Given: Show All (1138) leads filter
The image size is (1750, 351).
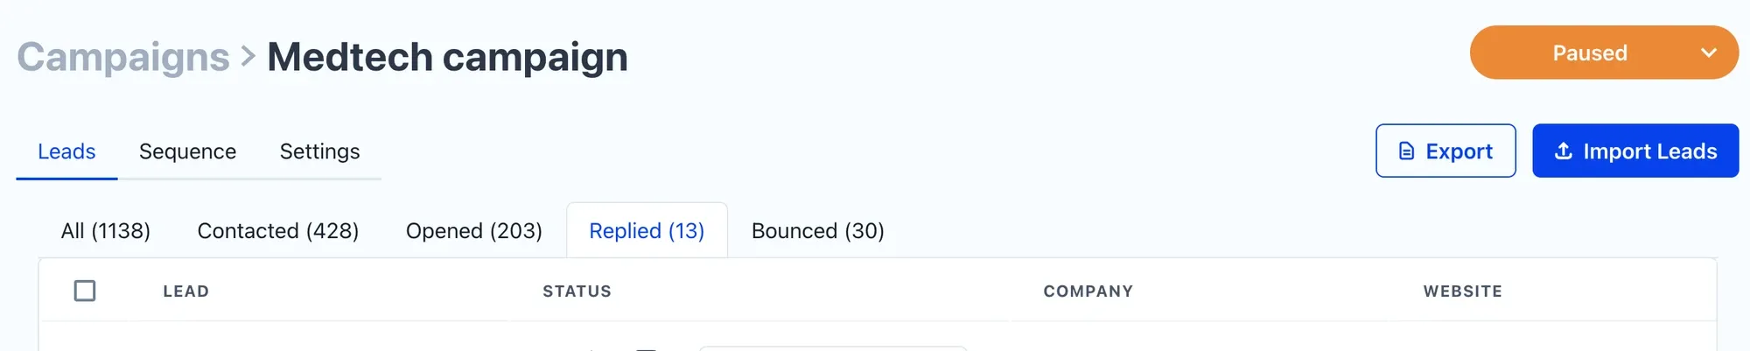Looking at the screenshot, I should (x=106, y=231).
